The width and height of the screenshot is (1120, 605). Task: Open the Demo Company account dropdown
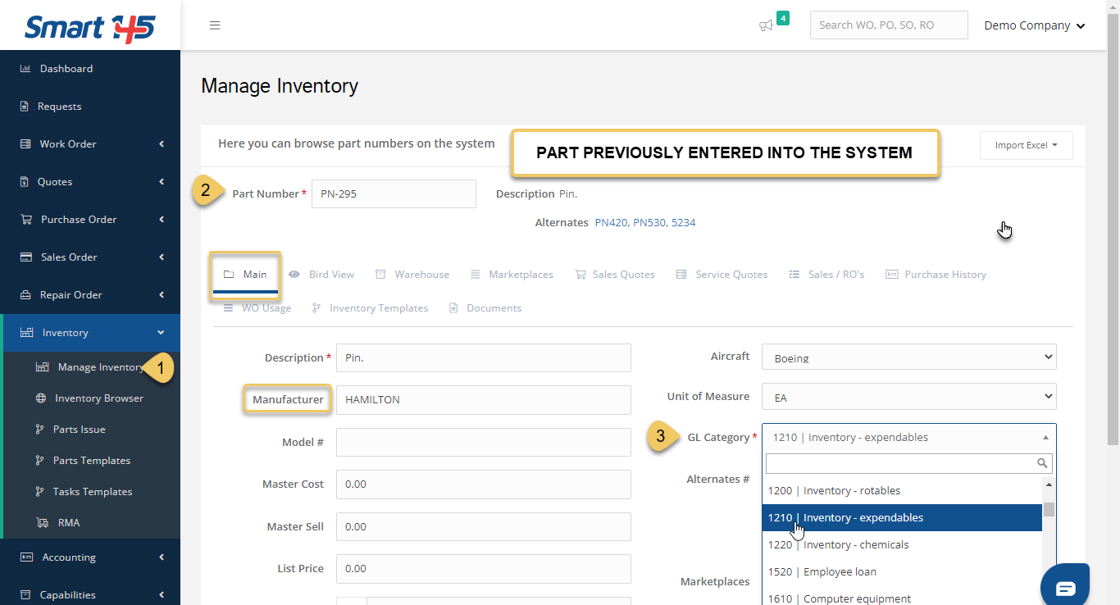click(x=1035, y=25)
